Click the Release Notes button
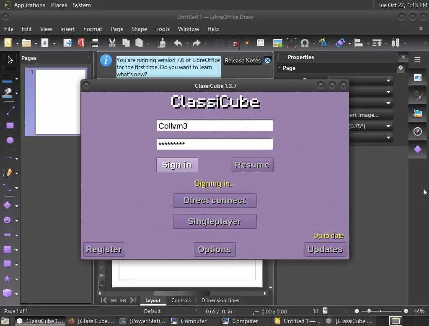 tap(243, 60)
